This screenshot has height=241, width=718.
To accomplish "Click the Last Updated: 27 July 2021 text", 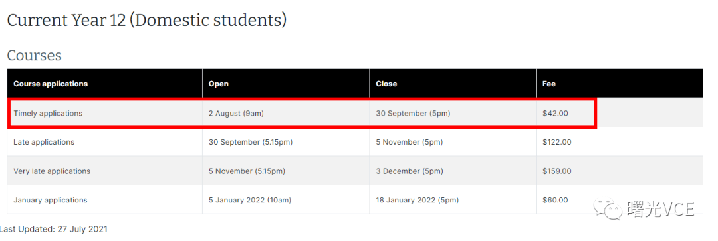I will (54, 229).
